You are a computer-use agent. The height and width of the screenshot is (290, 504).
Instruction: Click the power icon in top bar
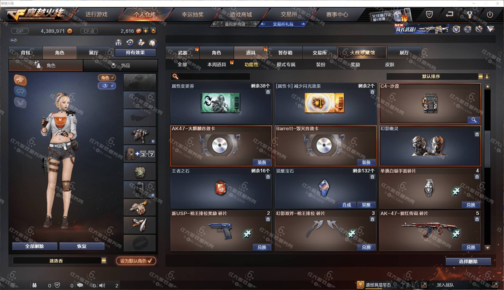click(x=490, y=15)
